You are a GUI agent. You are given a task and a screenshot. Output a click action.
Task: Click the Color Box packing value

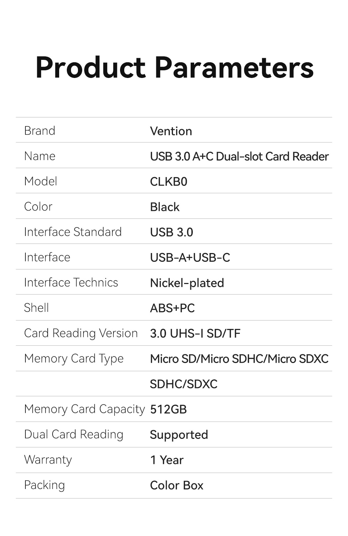176,486
